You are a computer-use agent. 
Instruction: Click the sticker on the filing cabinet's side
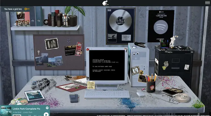pyautogui.click(x=156, y=67)
